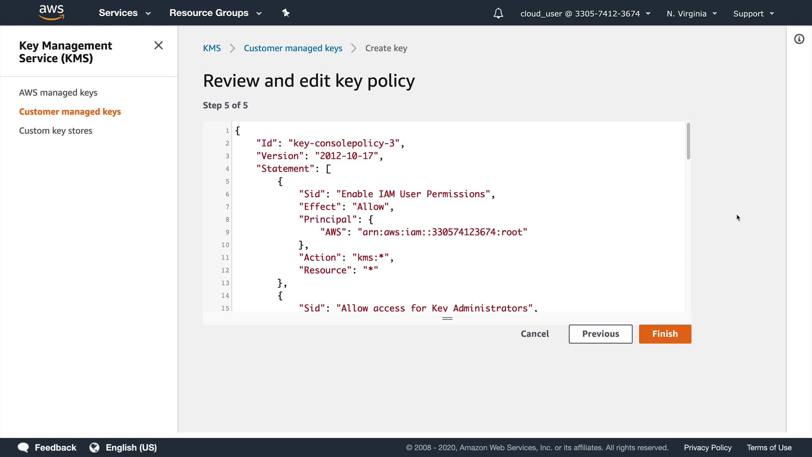Open the Support dropdown menu
812x457 pixels.
753,14
